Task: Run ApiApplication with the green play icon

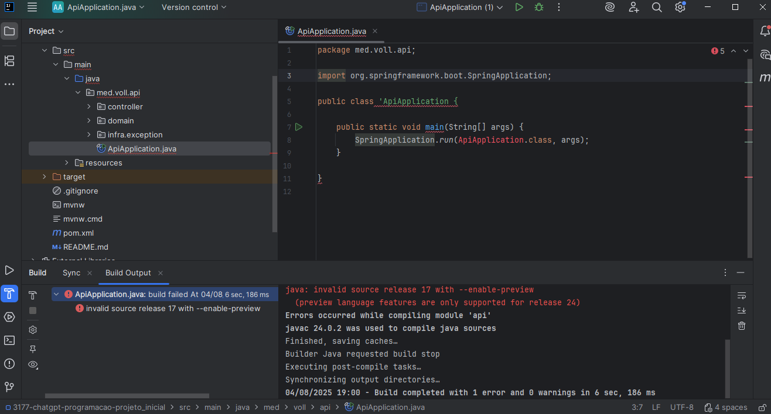Action: coord(519,8)
